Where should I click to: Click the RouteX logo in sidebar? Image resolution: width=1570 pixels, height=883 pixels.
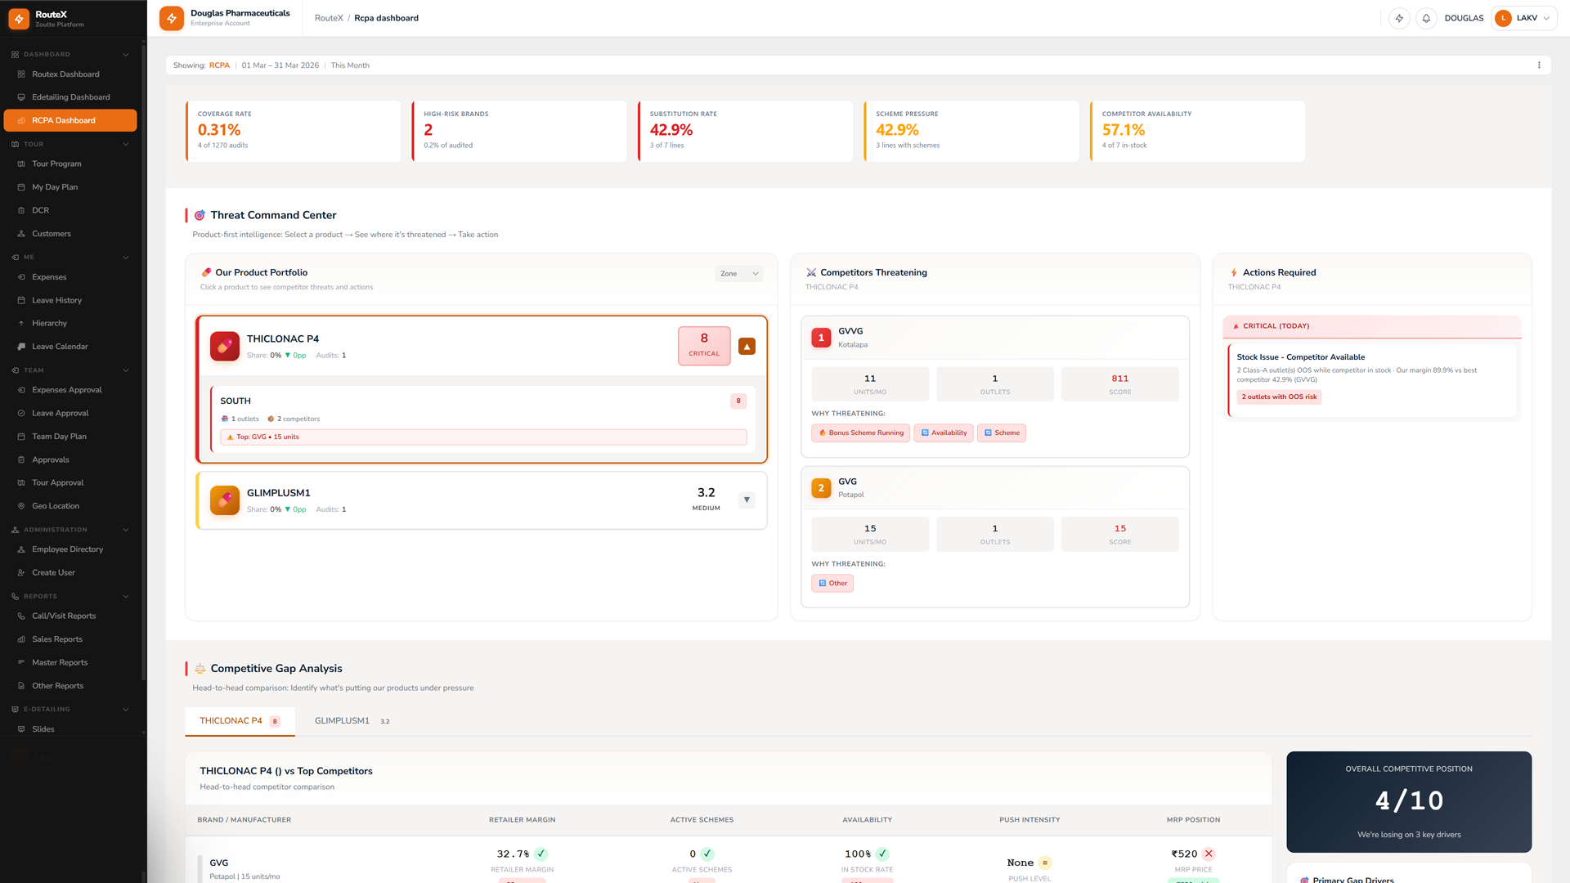coord(19,18)
